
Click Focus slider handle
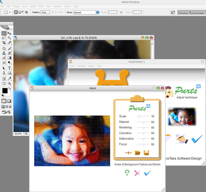(144, 144)
